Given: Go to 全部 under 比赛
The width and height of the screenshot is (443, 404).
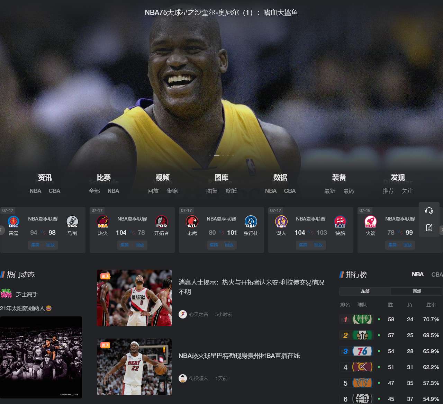Looking at the screenshot, I should coord(94,191).
